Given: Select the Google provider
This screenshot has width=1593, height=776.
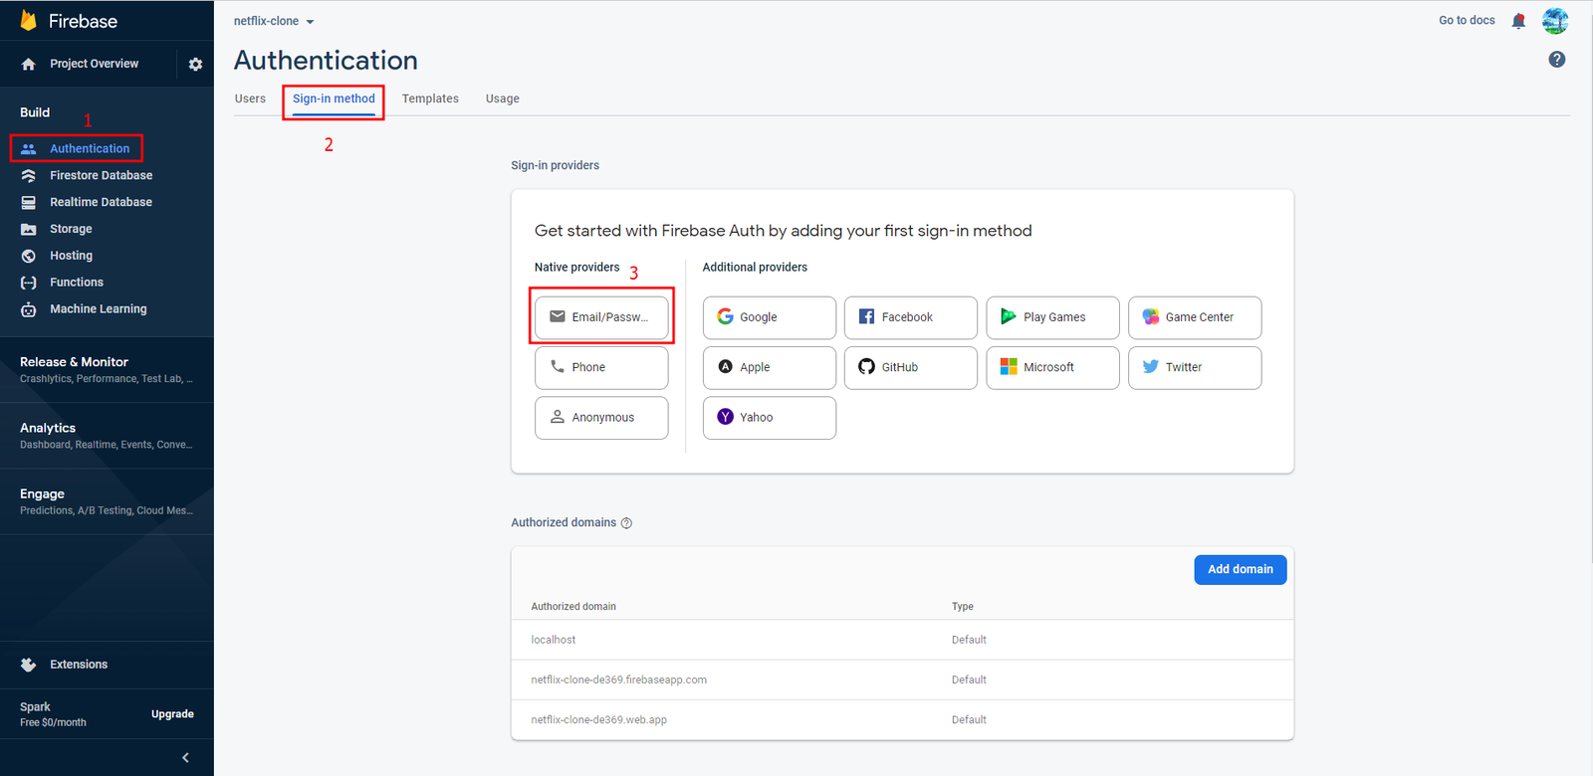Looking at the screenshot, I should [770, 317].
